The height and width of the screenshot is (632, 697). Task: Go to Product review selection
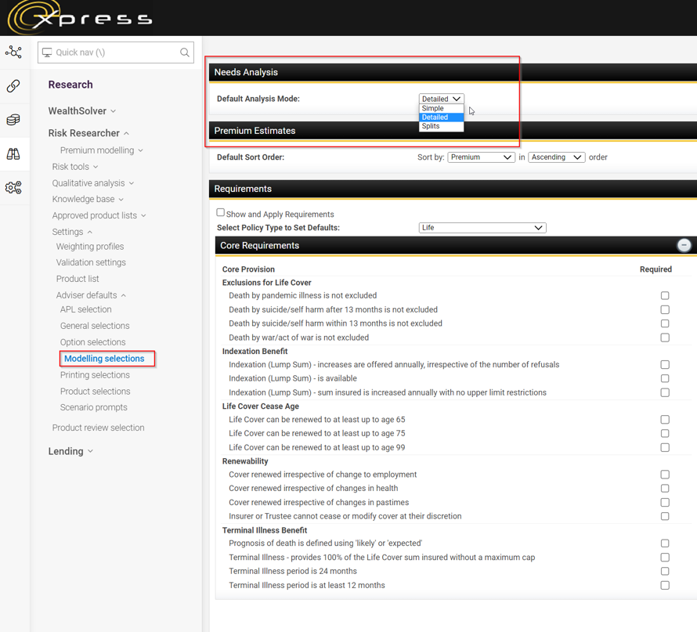98,428
